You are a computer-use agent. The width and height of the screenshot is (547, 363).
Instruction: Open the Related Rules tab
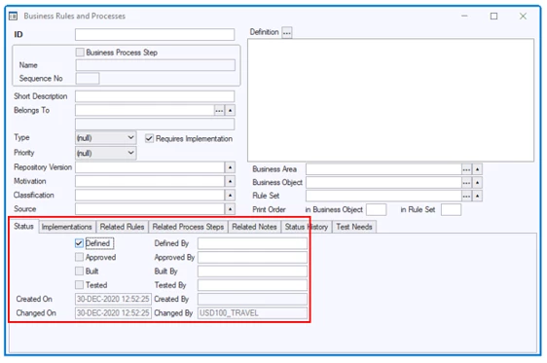pyautogui.click(x=122, y=227)
